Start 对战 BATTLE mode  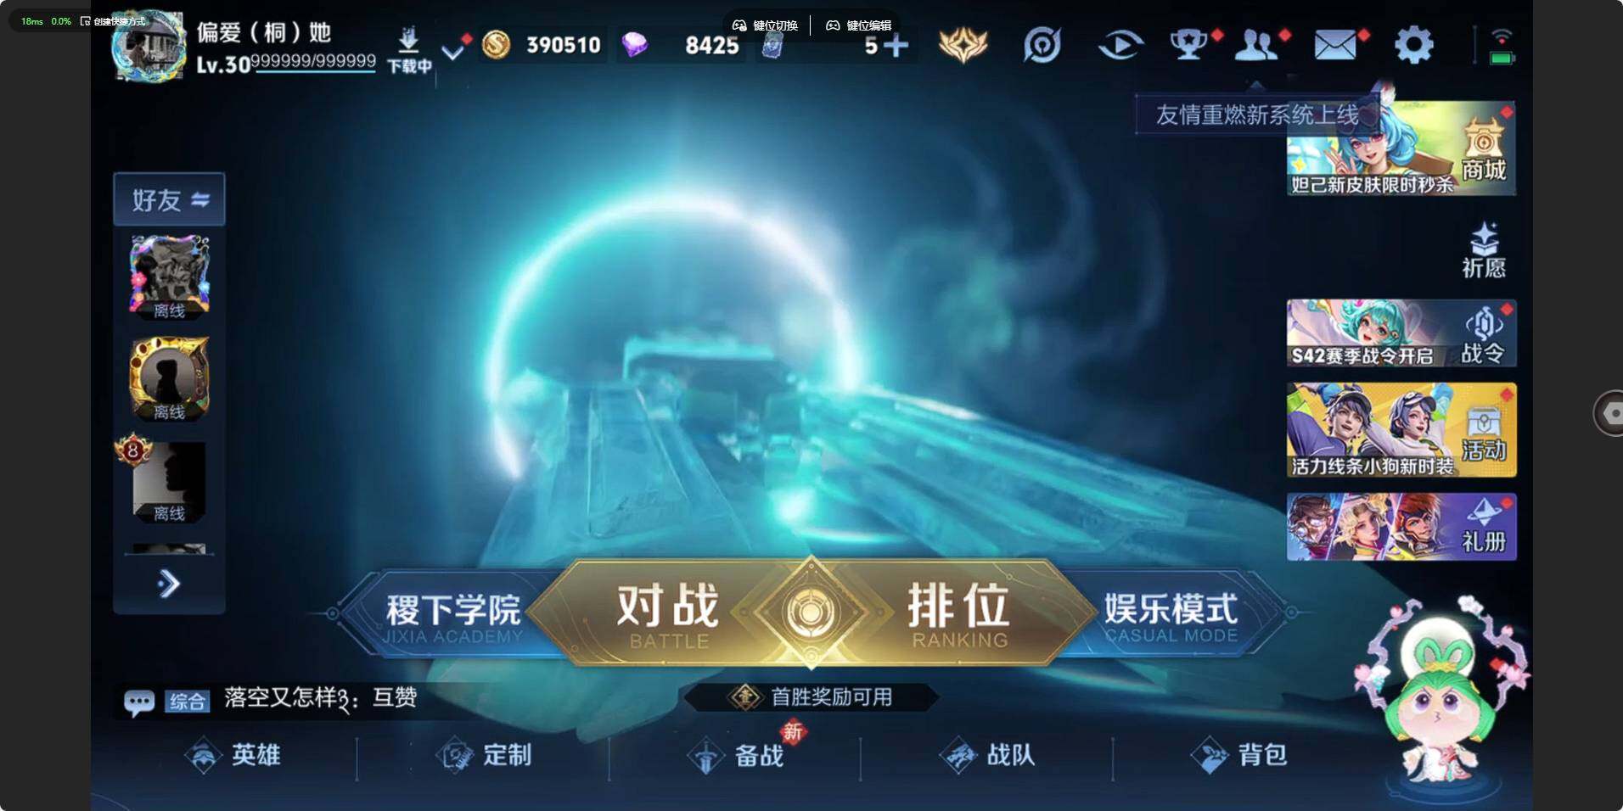click(x=667, y=614)
